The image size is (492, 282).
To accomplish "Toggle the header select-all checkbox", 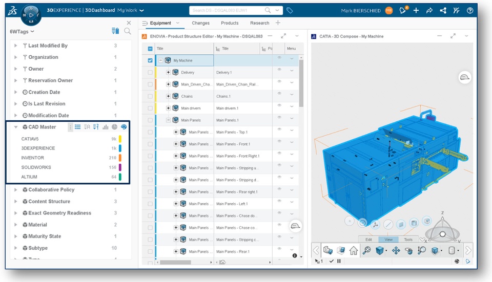I will coord(150,49).
